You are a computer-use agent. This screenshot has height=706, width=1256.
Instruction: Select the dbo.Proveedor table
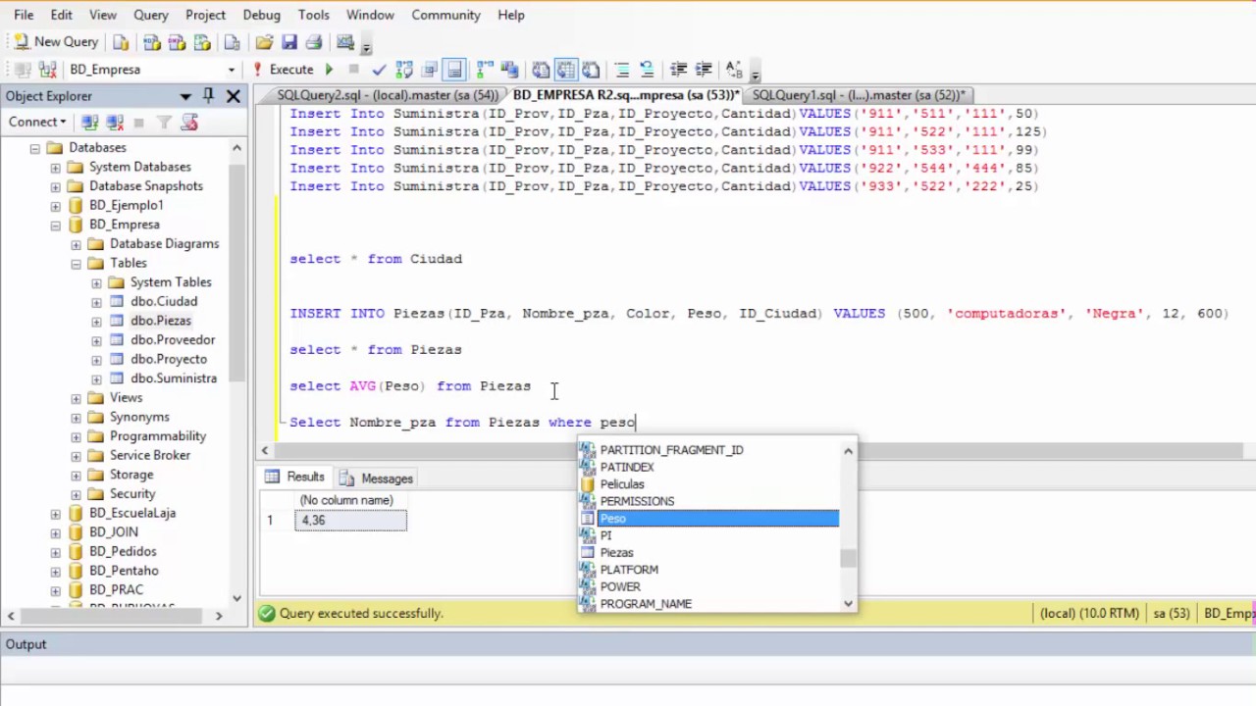coord(173,339)
